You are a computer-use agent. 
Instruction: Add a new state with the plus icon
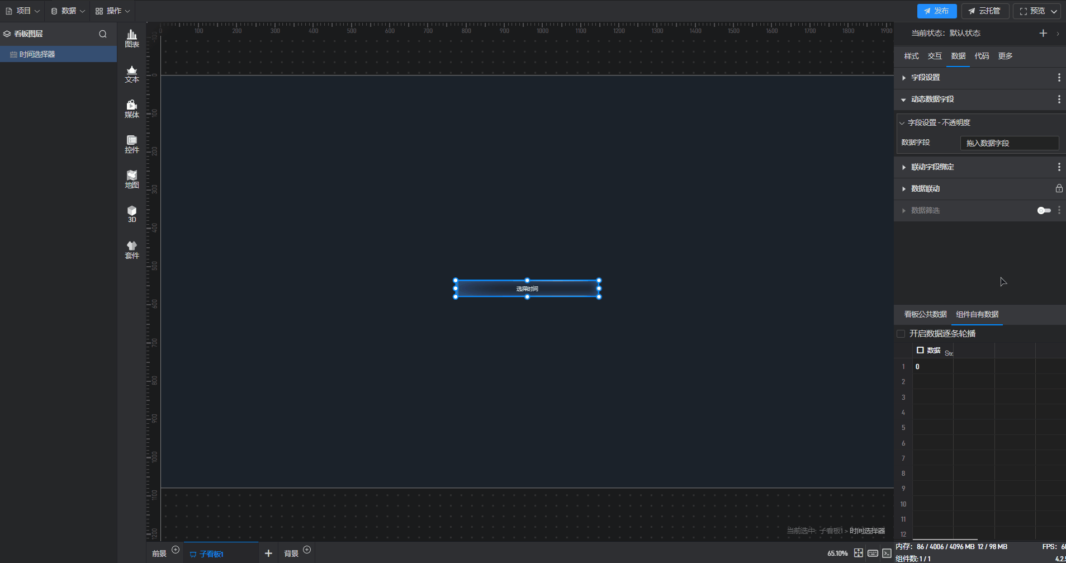[x=1043, y=34]
